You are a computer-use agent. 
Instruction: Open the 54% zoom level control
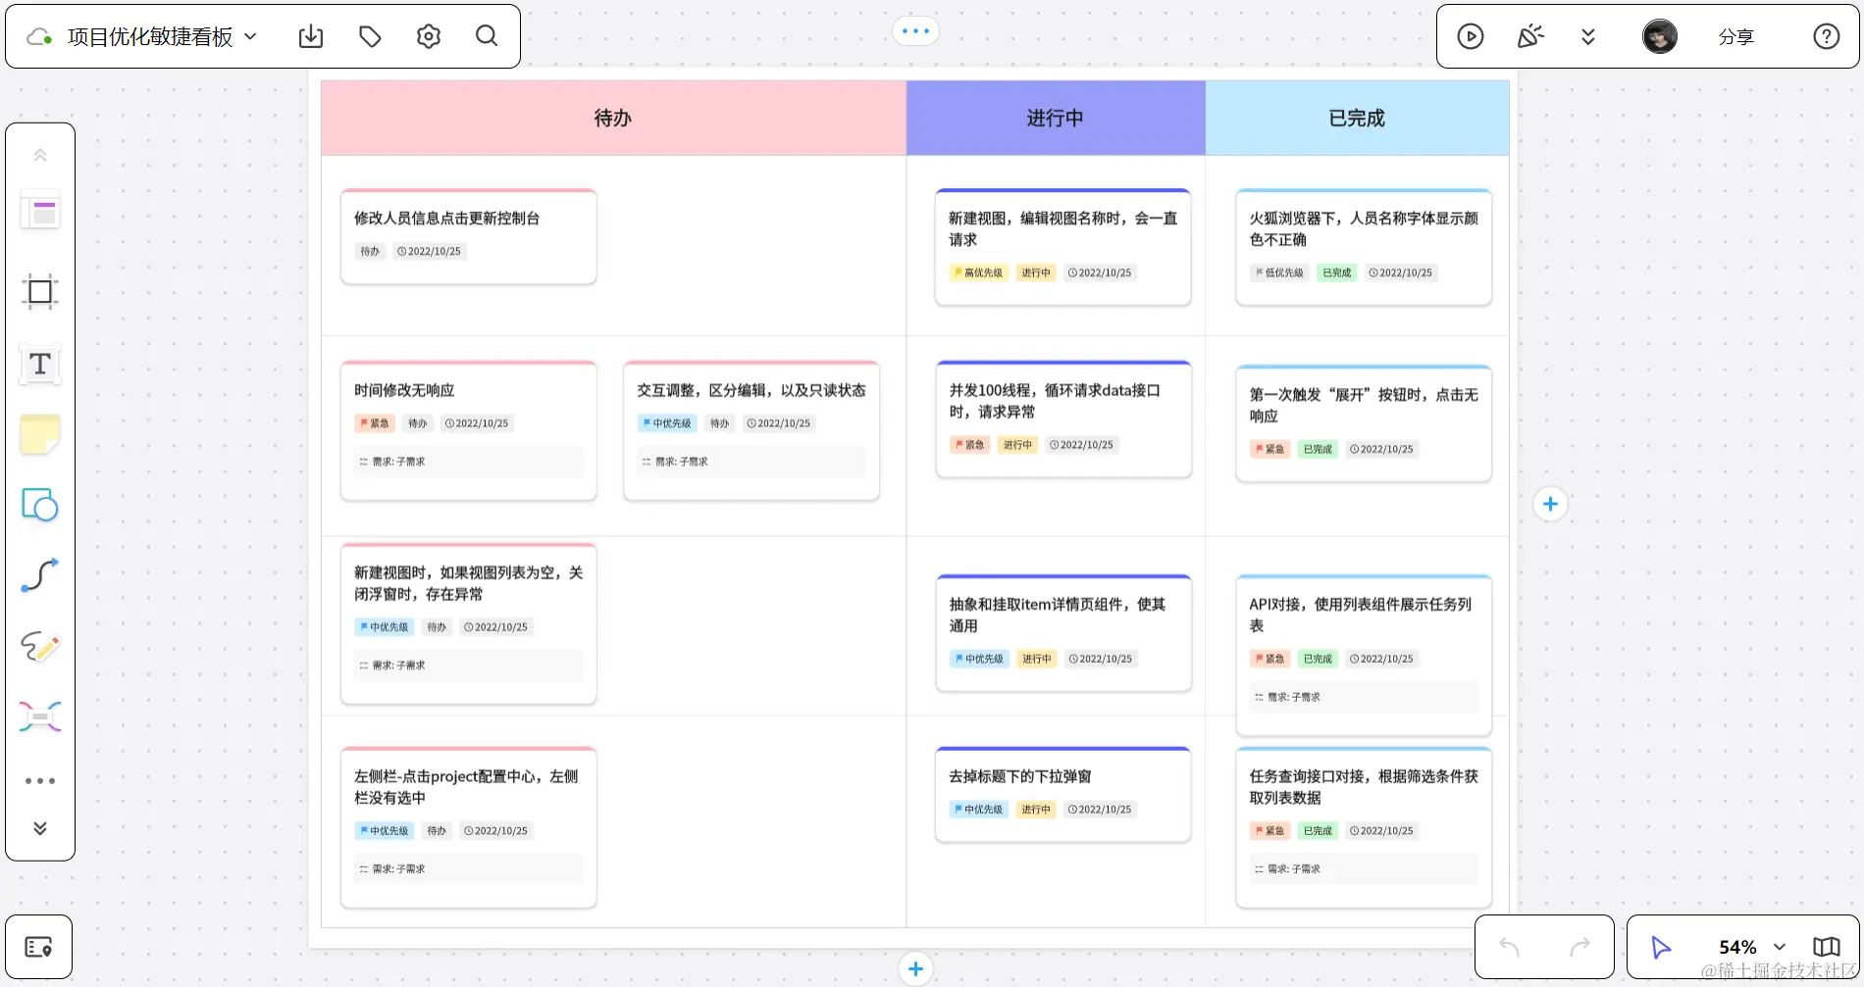(x=1750, y=947)
